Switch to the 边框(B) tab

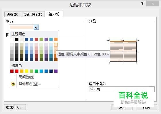coord(12,14)
